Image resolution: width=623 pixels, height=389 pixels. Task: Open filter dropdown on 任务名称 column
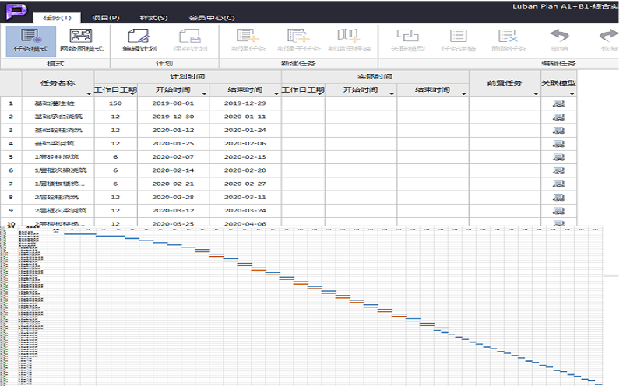[x=89, y=93]
